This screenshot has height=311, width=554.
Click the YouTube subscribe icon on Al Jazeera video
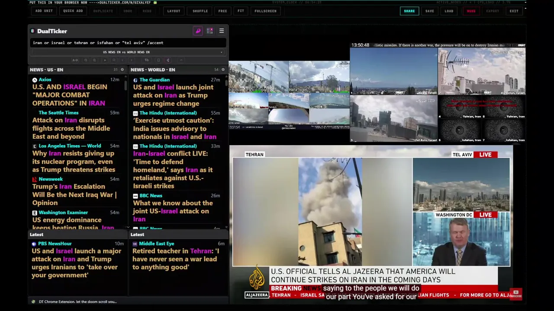pyautogui.click(x=515, y=293)
